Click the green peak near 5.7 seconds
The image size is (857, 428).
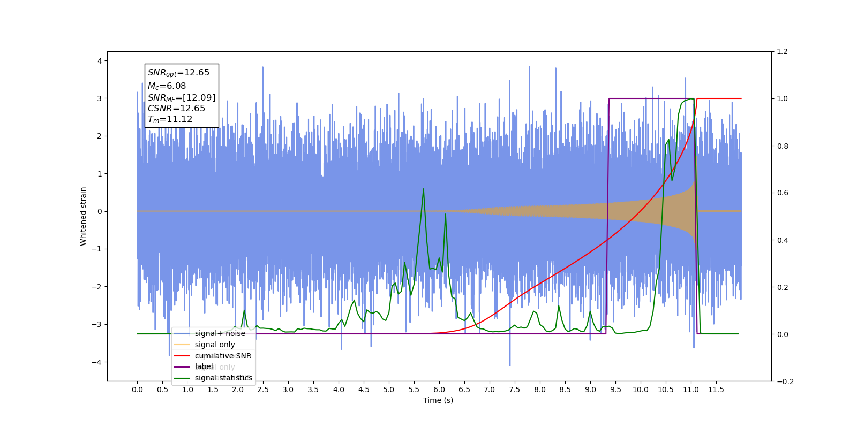423,189
